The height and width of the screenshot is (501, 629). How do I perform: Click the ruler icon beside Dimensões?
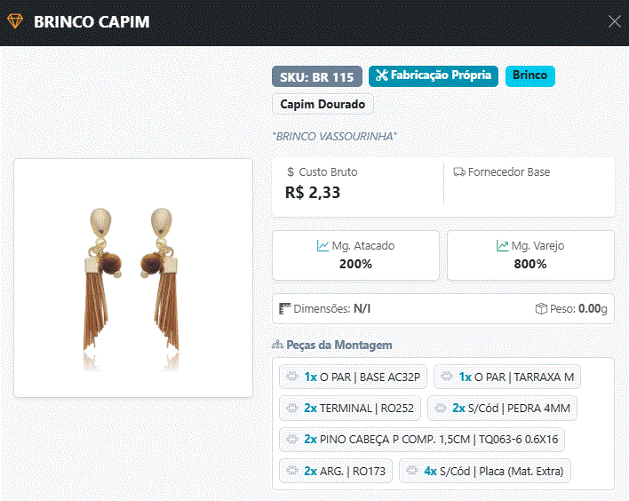click(x=284, y=308)
